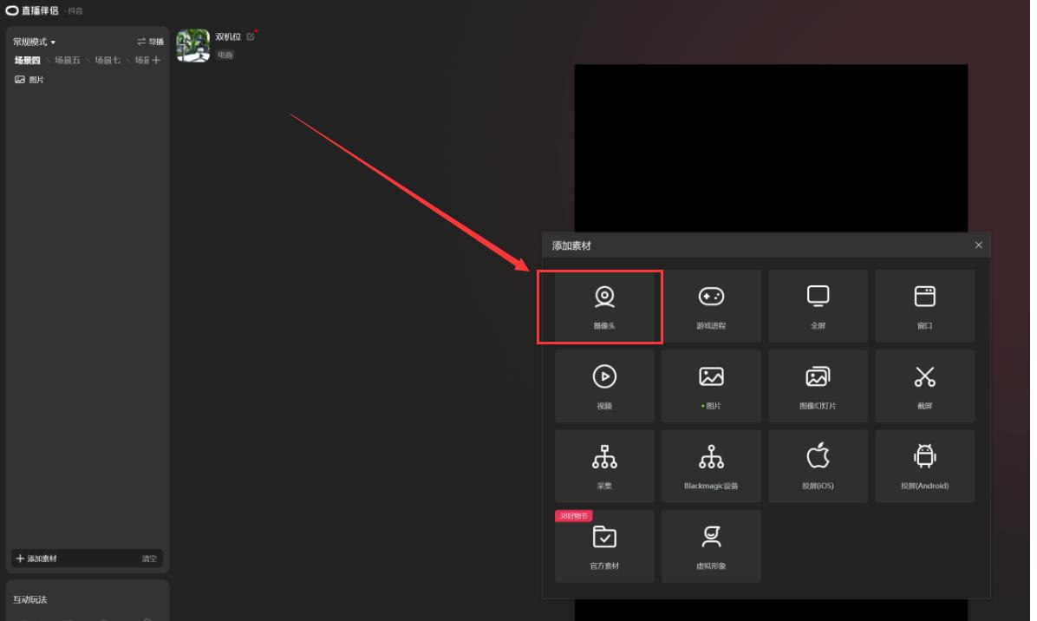Select 投屏(iOS) screen mirroring source
The height and width of the screenshot is (621, 1037).
pos(819,467)
